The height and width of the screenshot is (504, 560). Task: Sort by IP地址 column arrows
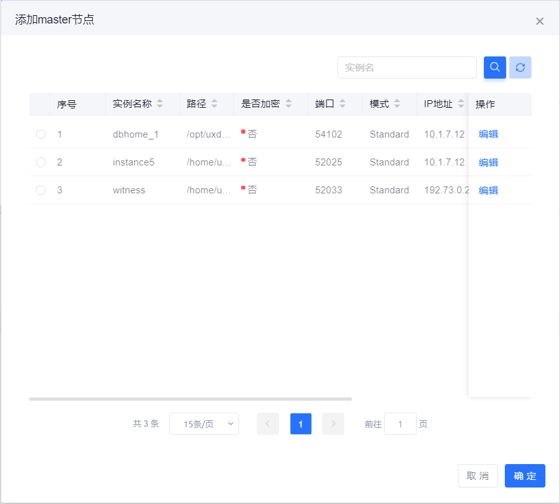tap(461, 104)
